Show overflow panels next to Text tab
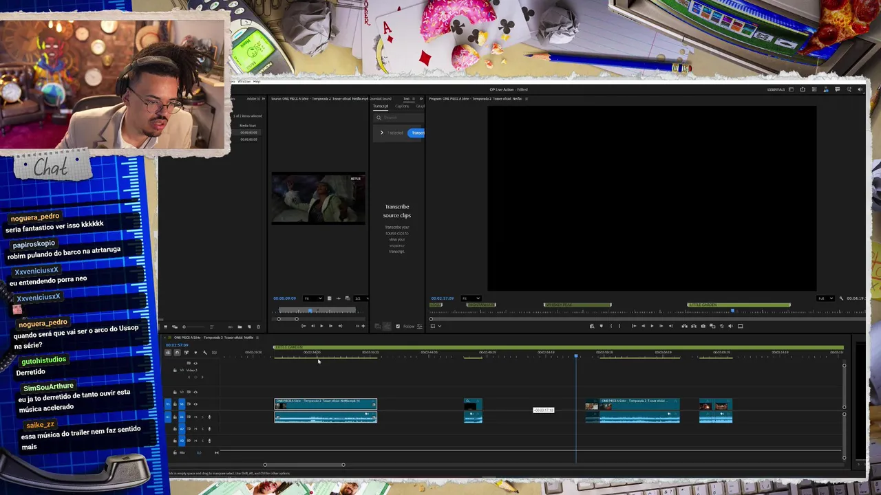Screen dimensions: 881x495 click(x=421, y=98)
